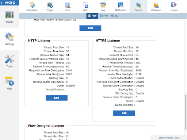Switch to the MC sub-tab

115,16
